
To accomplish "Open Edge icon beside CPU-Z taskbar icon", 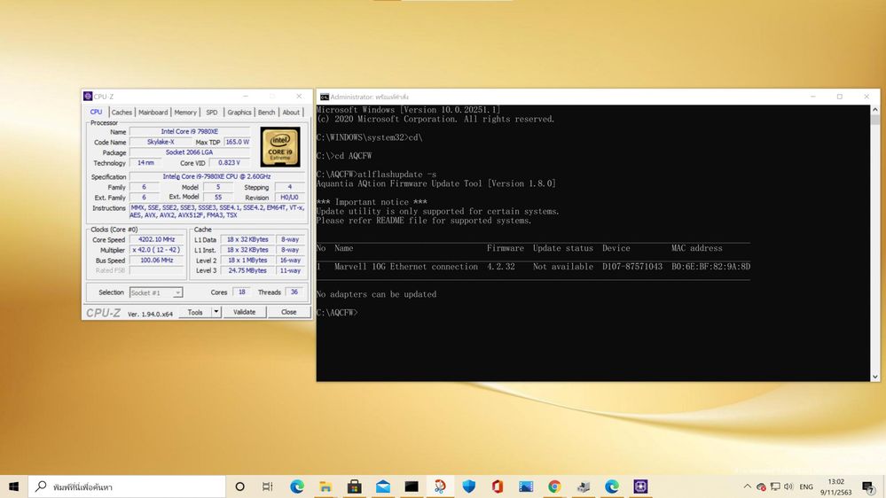I will click(x=612, y=486).
